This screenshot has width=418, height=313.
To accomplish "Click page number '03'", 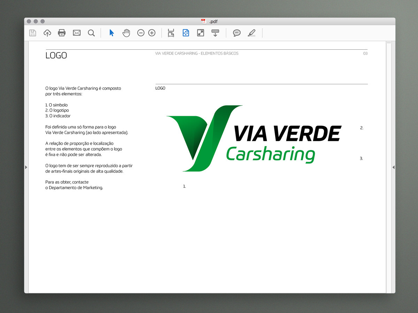I will (365, 54).
